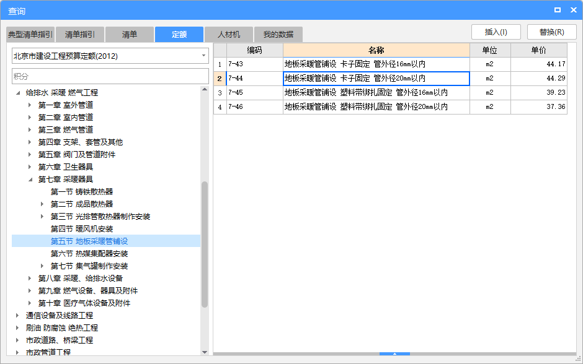Expand the 第三节 光排管散热器制作安装 node
583x364 pixels.
(42, 216)
